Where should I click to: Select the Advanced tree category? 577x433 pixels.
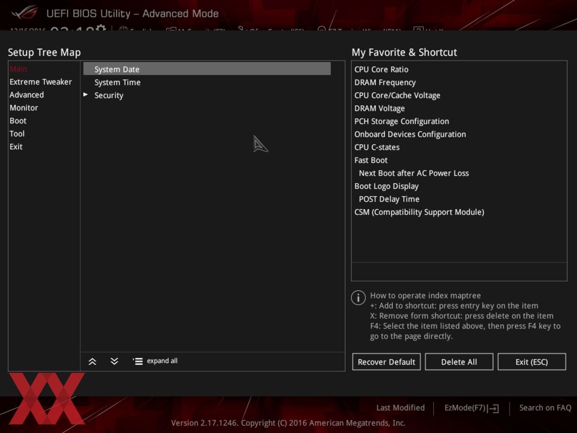27,95
